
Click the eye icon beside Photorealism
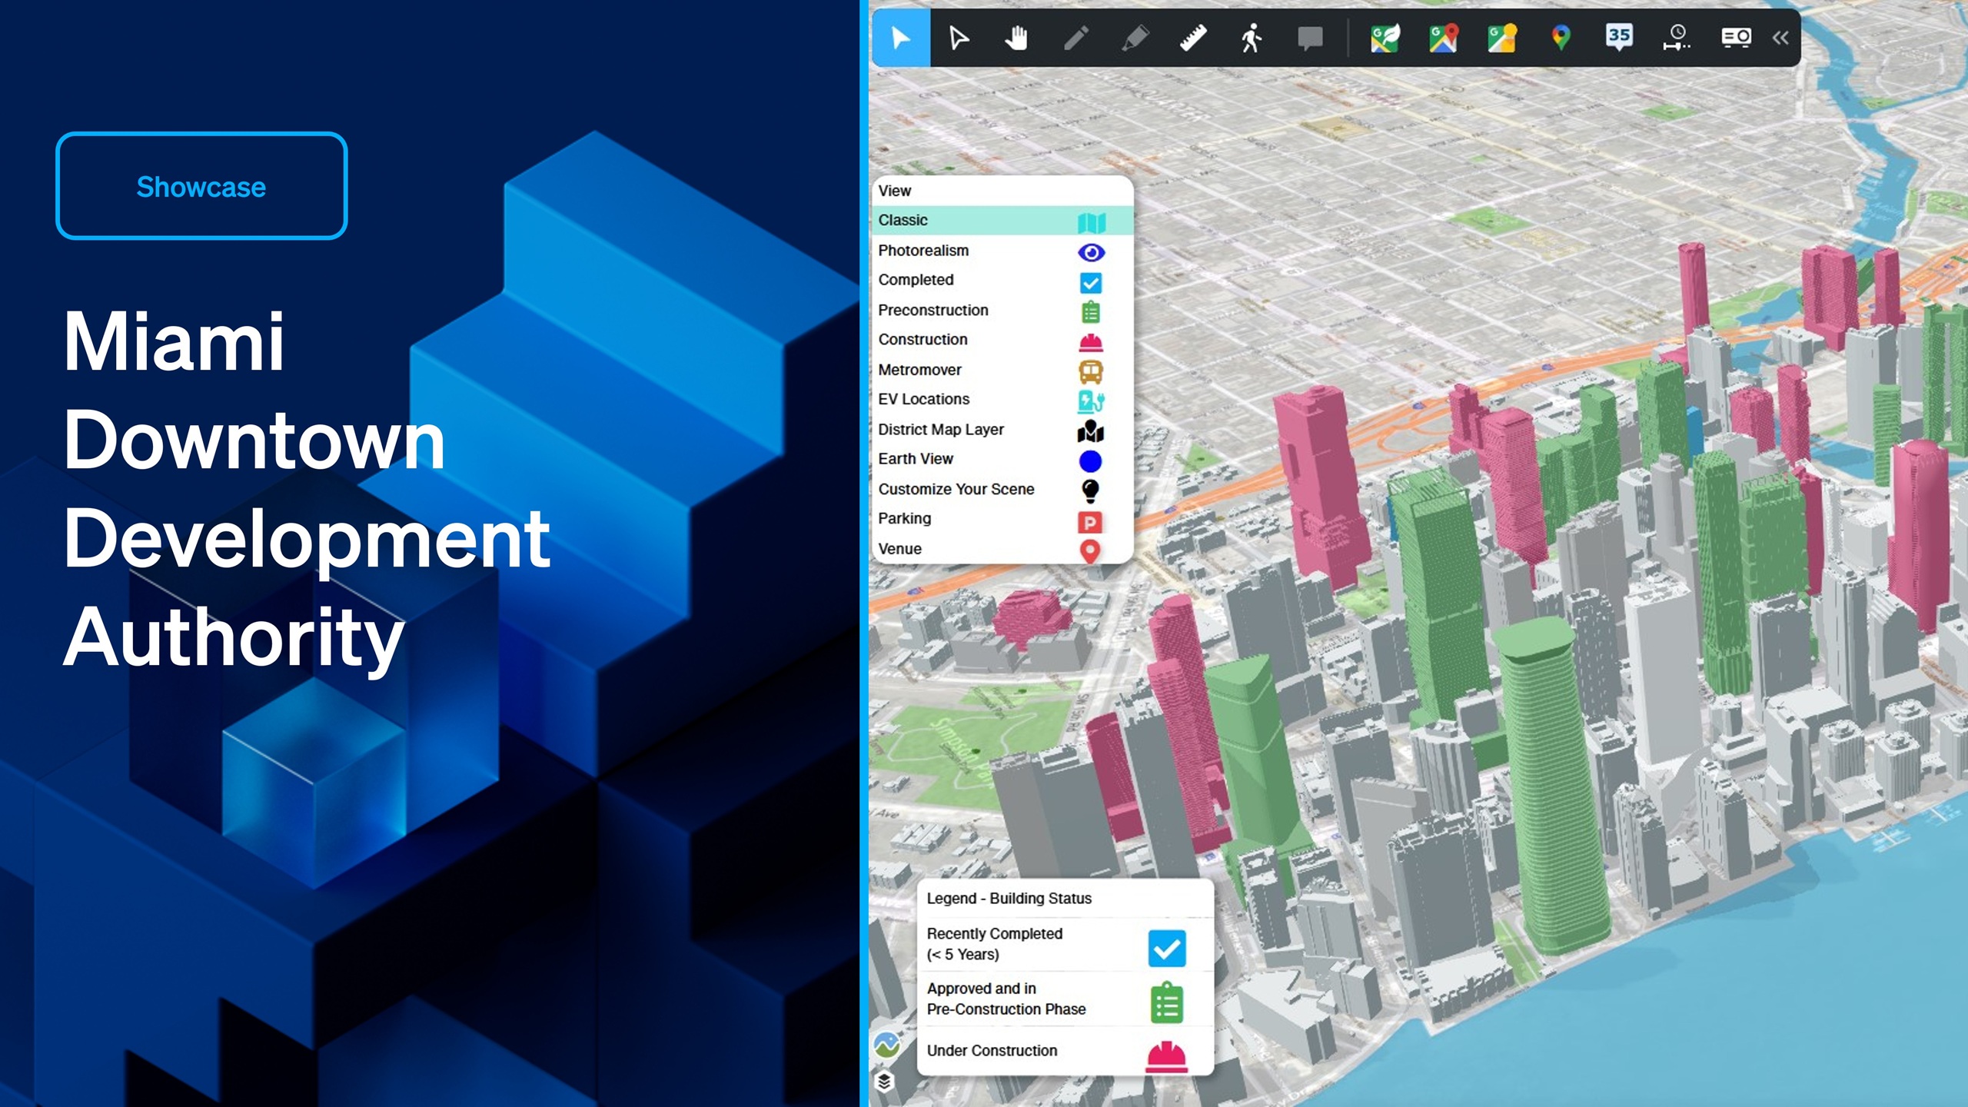1091,252
